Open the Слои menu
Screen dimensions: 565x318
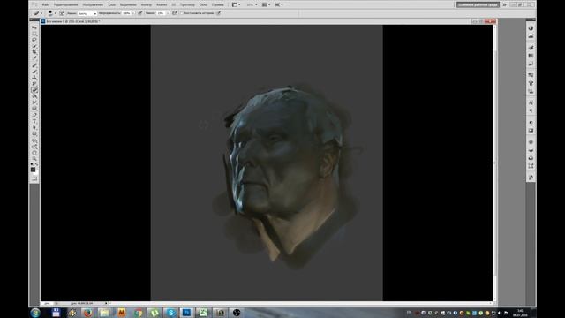pyautogui.click(x=112, y=4)
